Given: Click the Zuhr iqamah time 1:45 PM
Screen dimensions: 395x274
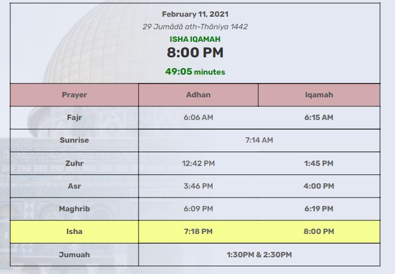Looking at the screenshot, I should [319, 163].
